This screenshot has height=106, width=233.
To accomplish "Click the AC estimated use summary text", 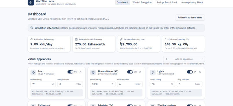I will click(116, 93).
